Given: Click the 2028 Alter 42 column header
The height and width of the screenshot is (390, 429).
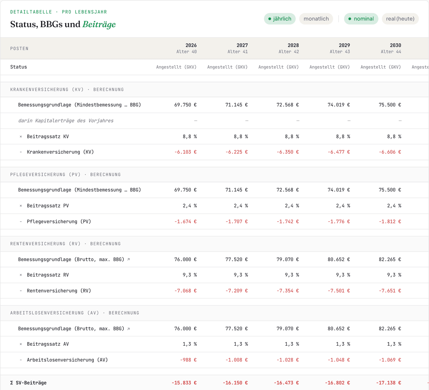Looking at the screenshot, I should point(289,48).
